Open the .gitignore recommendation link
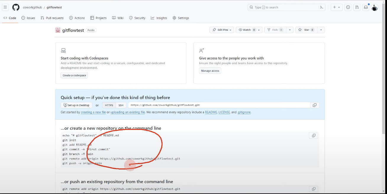The image size is (387, 194). click(x=244, y=112)
